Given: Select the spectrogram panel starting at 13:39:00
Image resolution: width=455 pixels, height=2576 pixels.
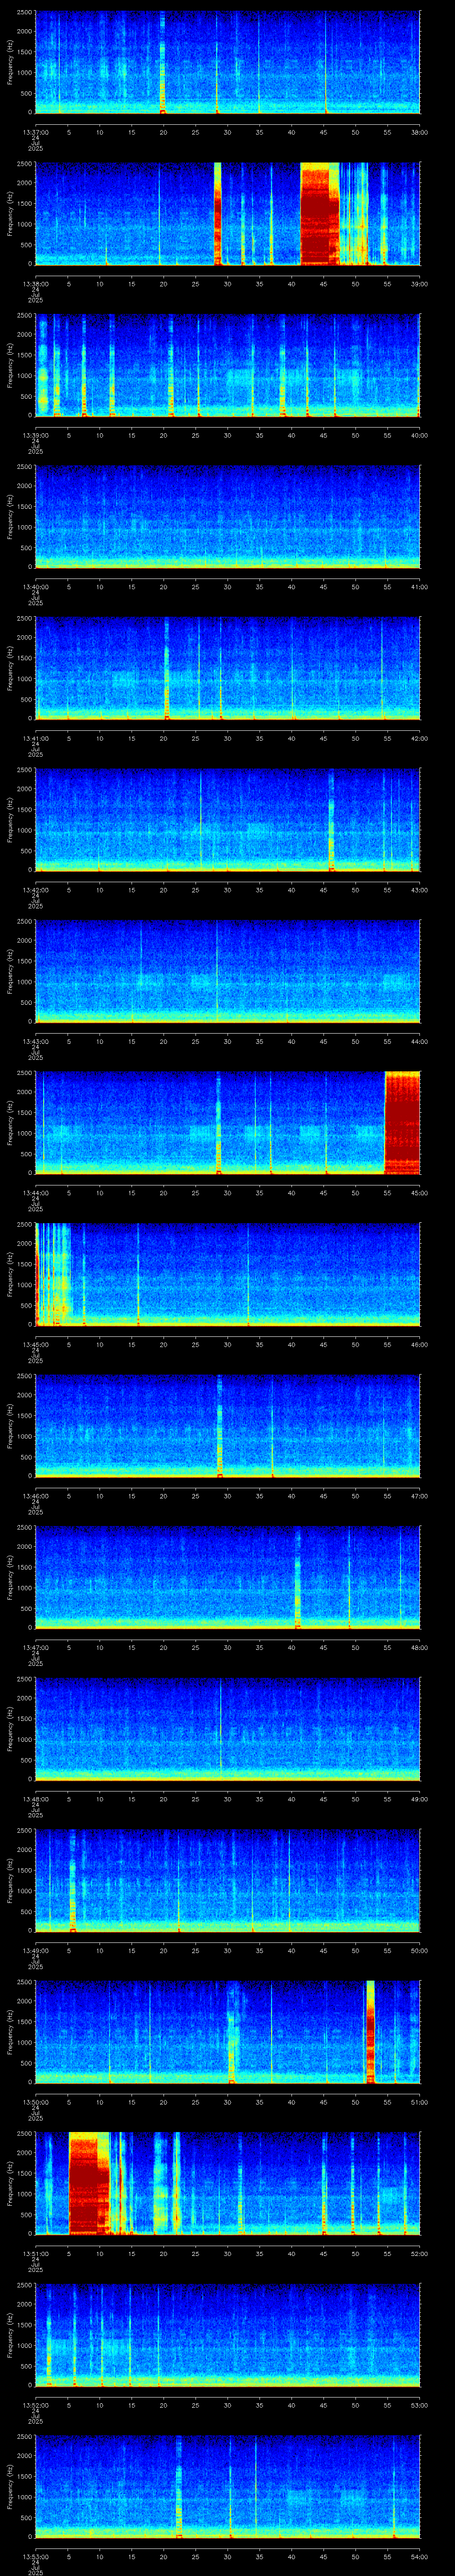Looking at the screenshot, I should coord(227,366).
